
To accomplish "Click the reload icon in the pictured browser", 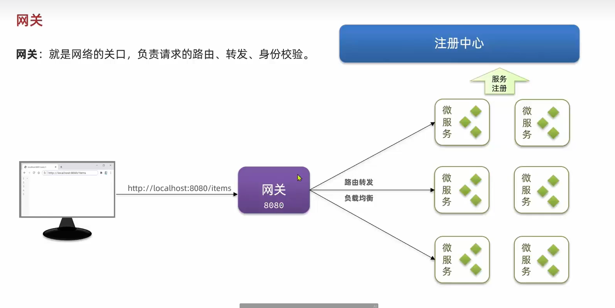I will click(34, 173).
